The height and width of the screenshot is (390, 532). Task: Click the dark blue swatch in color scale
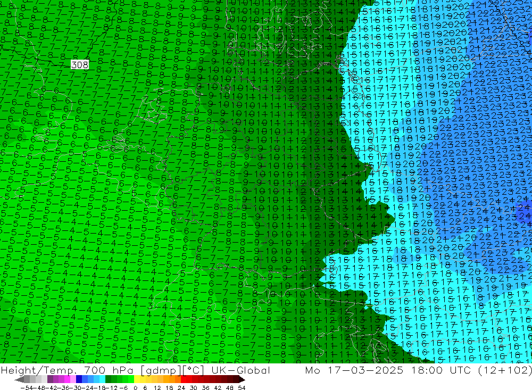(79, 379)
